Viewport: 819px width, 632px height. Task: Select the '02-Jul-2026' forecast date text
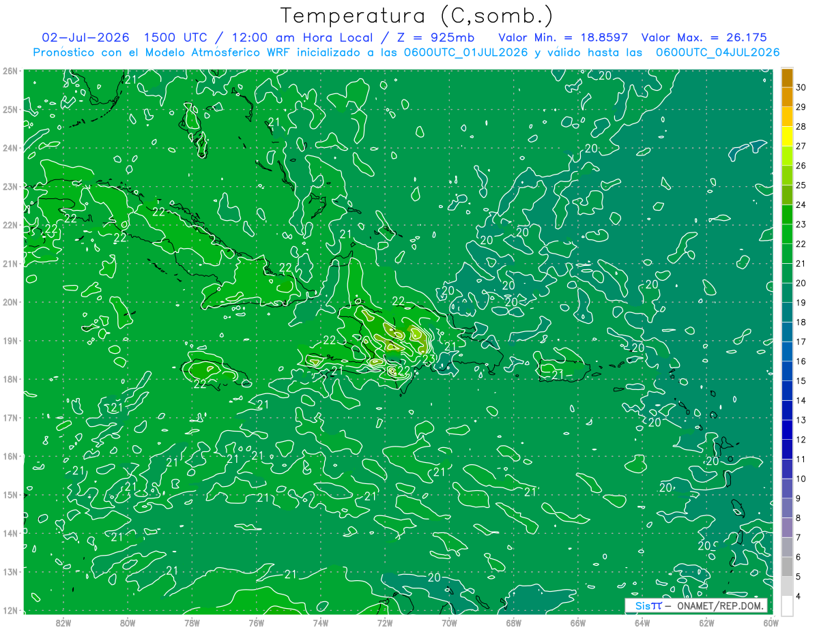85,37
